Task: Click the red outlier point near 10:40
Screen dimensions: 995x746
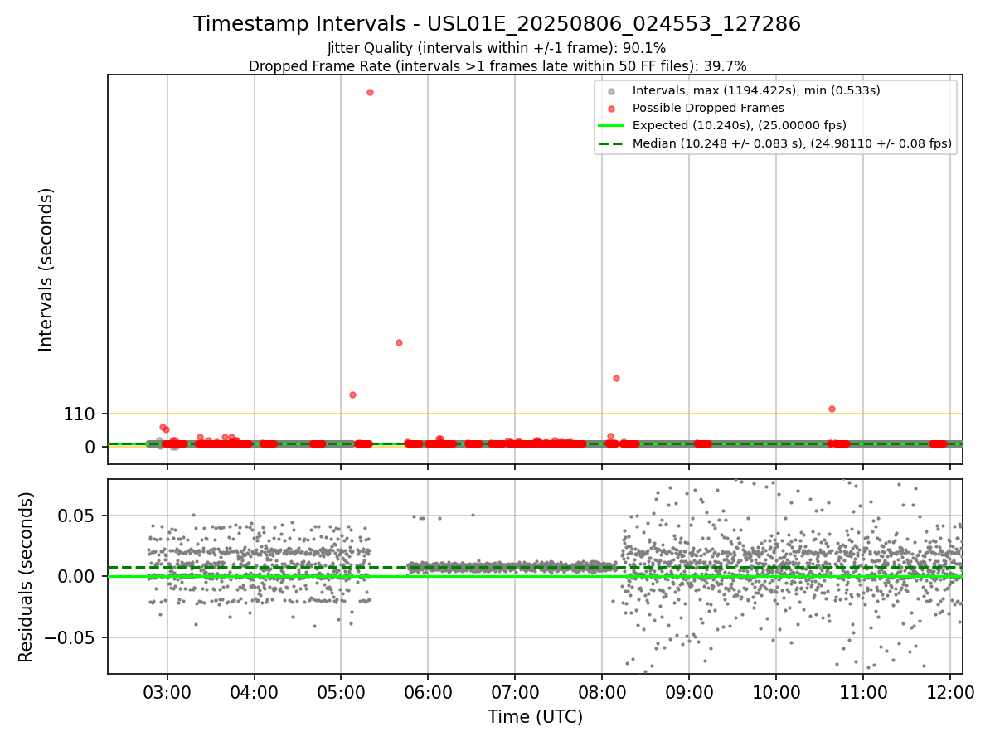Action: 832,409
